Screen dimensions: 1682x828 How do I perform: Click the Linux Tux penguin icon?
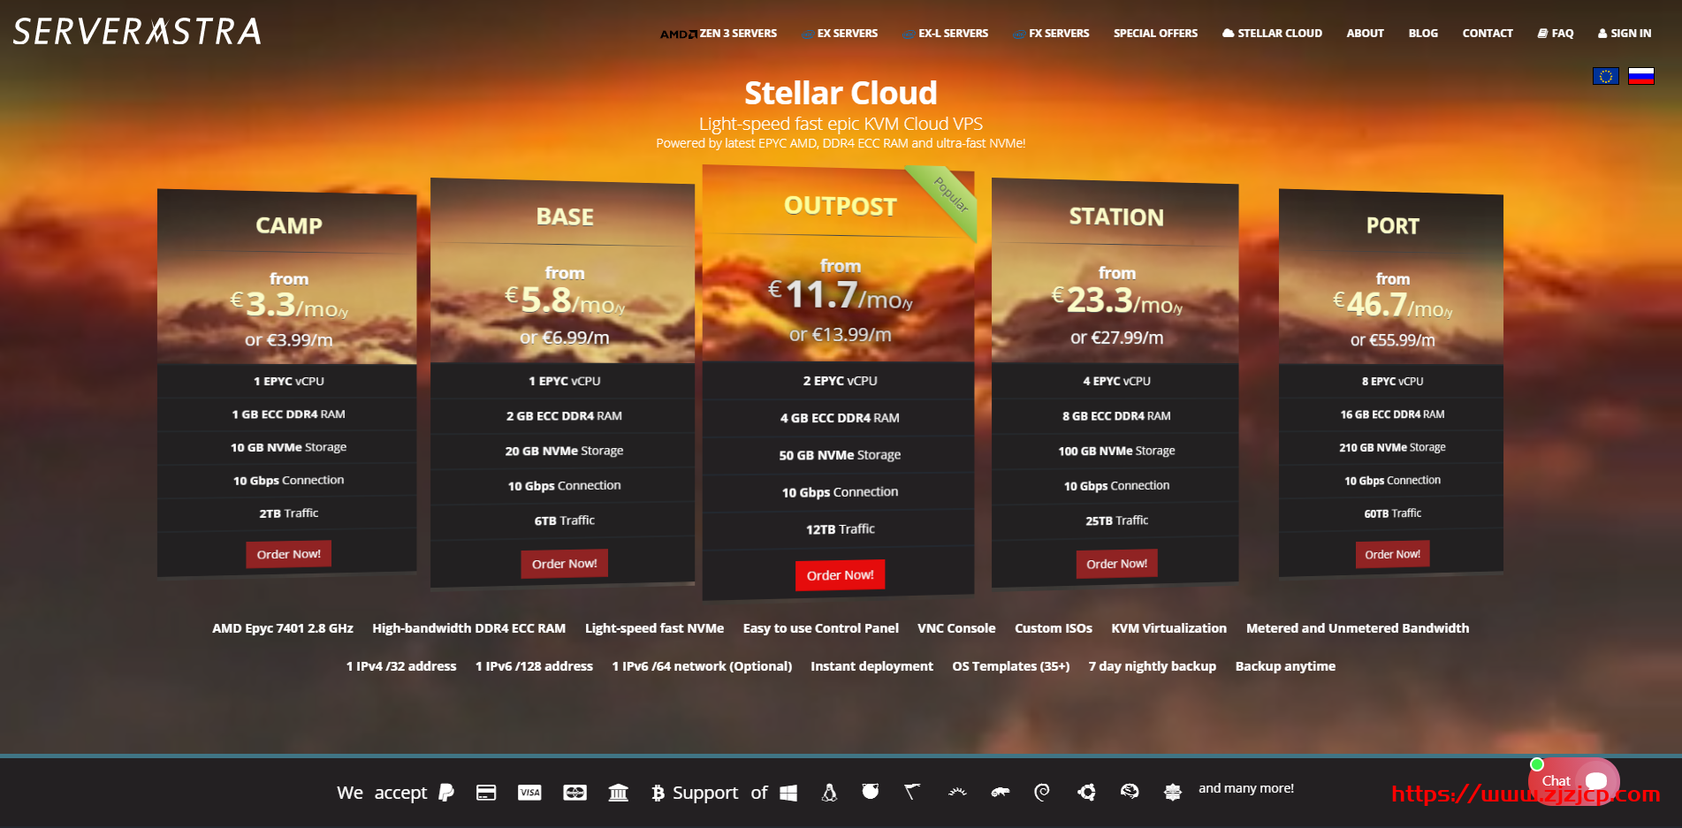(829, 793)
